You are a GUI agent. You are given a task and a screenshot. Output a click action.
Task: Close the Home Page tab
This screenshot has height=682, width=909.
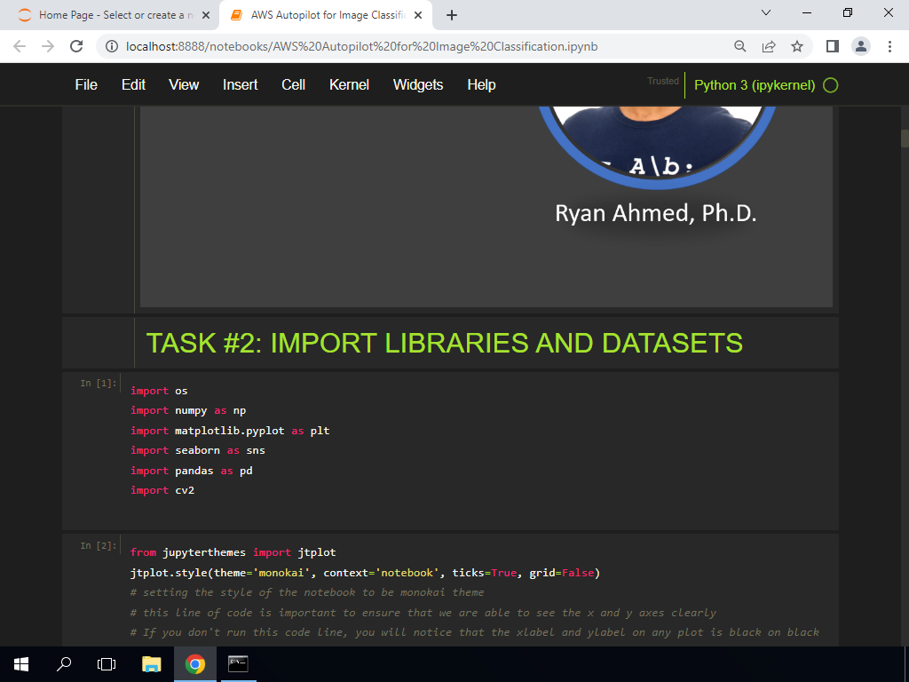(x=206, y=15)
